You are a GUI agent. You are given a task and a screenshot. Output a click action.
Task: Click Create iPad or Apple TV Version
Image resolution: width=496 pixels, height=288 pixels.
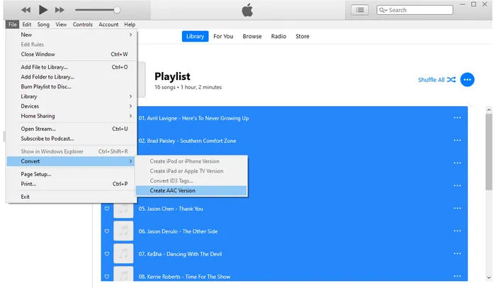[x=191, y=171]
